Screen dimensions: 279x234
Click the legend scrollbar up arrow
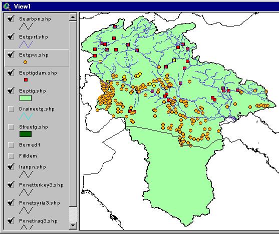pyautogui.click(x=73, y=17)
